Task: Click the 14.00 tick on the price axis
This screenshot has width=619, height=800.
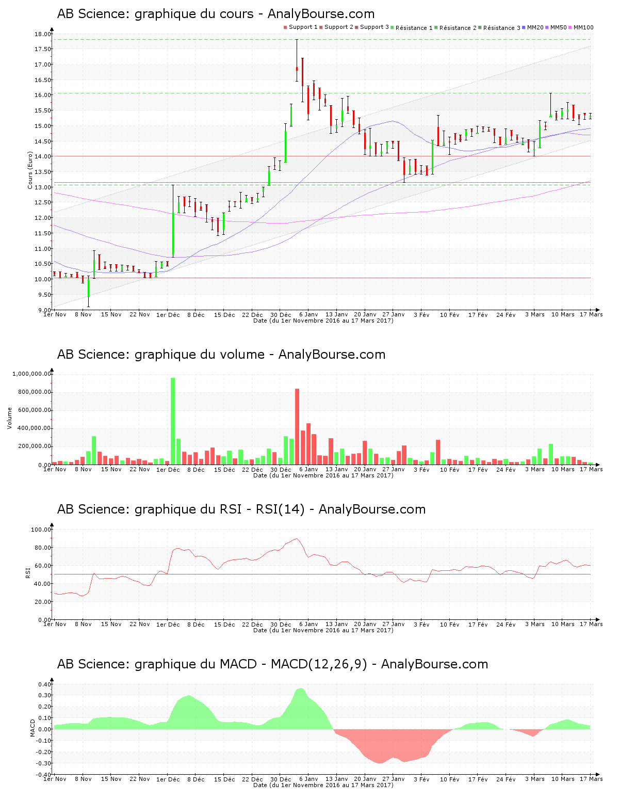Action: pos(43,156)
